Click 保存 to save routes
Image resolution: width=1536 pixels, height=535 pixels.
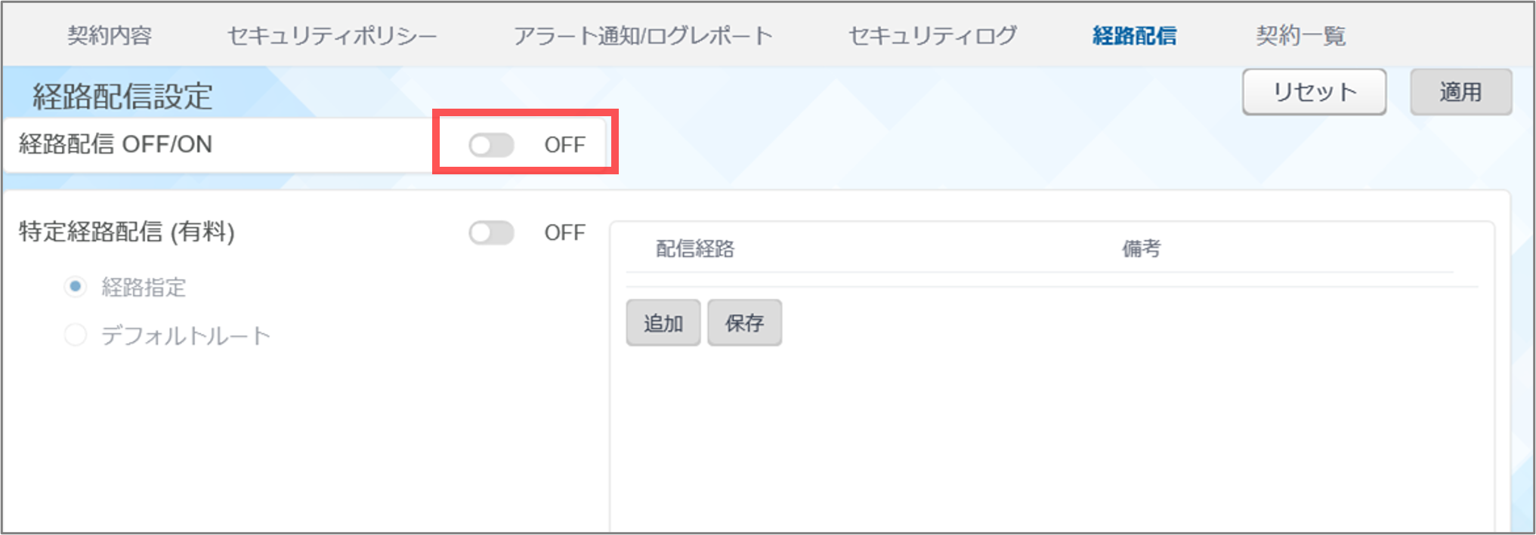tap(744, 323)
